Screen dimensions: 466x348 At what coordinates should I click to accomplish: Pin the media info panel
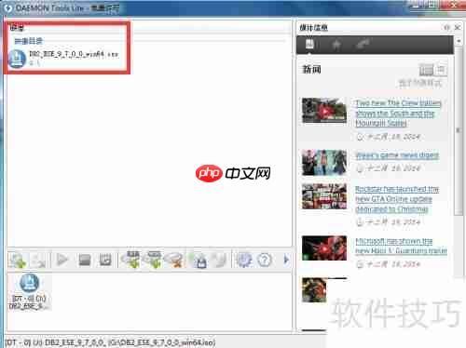[446, 27]
